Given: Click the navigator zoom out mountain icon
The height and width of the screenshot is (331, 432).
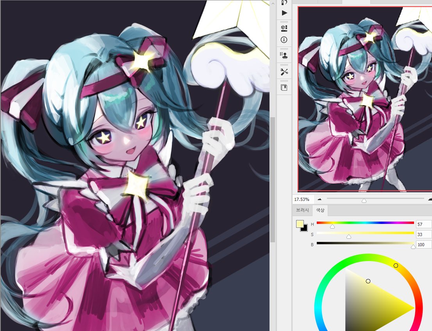Looking at the screenshot, I should (320, 199).
